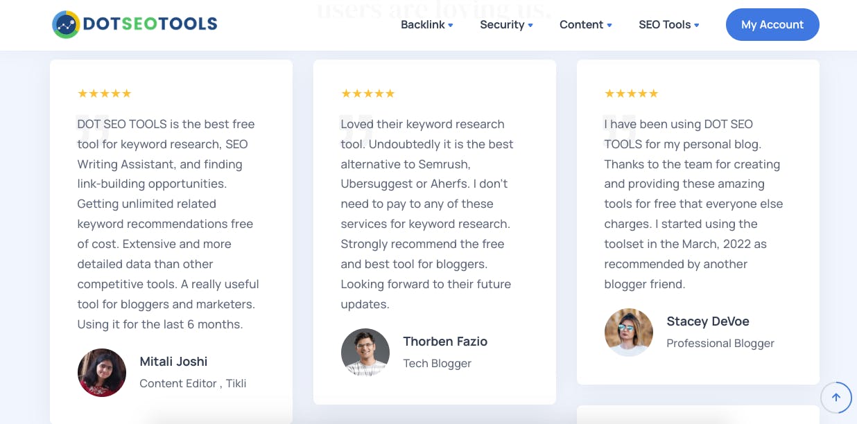Select the SEO Tools menu item
The image size is (857, 424).
(x=665, y=25)
